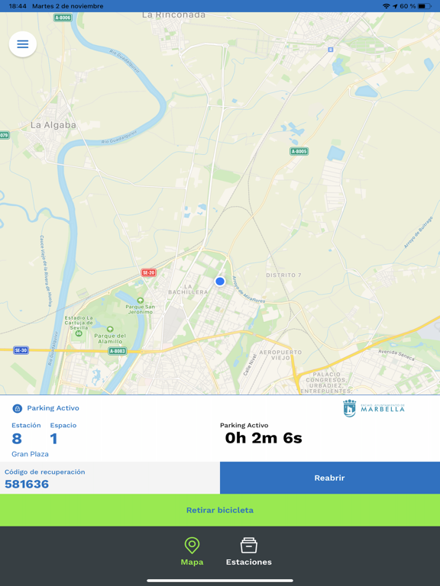Image resolution: width=440 pixels, height=586 pixels.
Task: Select the Mapa pin icon
Action: (192, 546)
